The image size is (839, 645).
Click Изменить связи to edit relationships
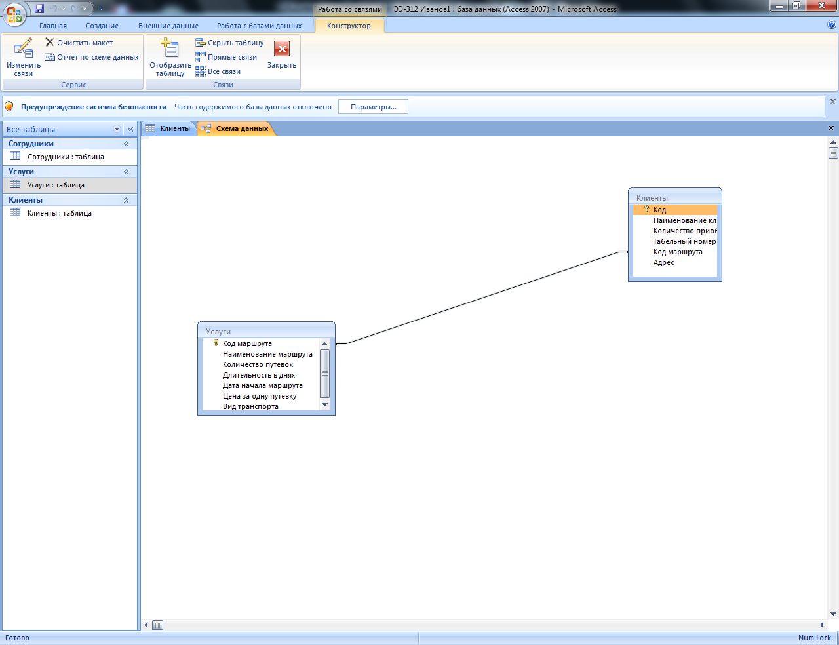(x=24, y=58)
